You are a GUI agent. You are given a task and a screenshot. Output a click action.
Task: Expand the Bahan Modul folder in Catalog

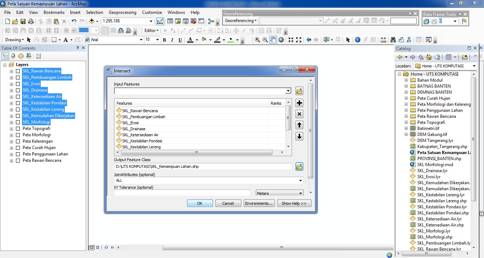pyautogui.click(x=406, y=80)
